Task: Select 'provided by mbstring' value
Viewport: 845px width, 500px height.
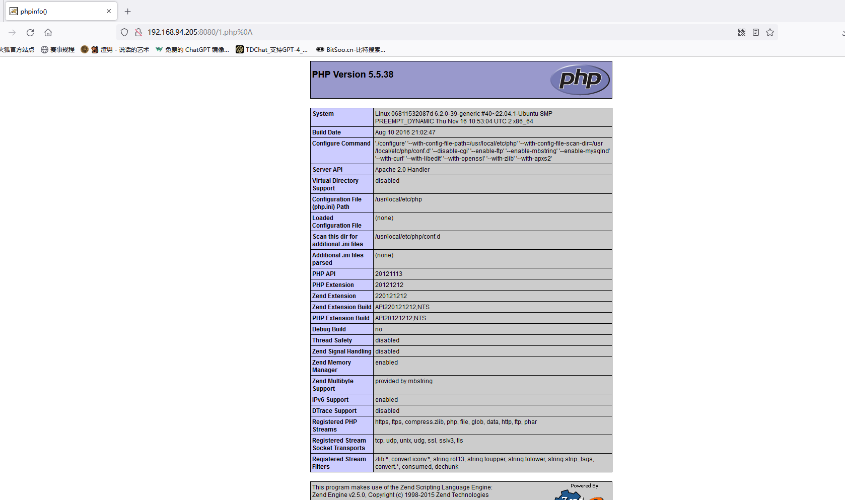Action: pos(404,381)
